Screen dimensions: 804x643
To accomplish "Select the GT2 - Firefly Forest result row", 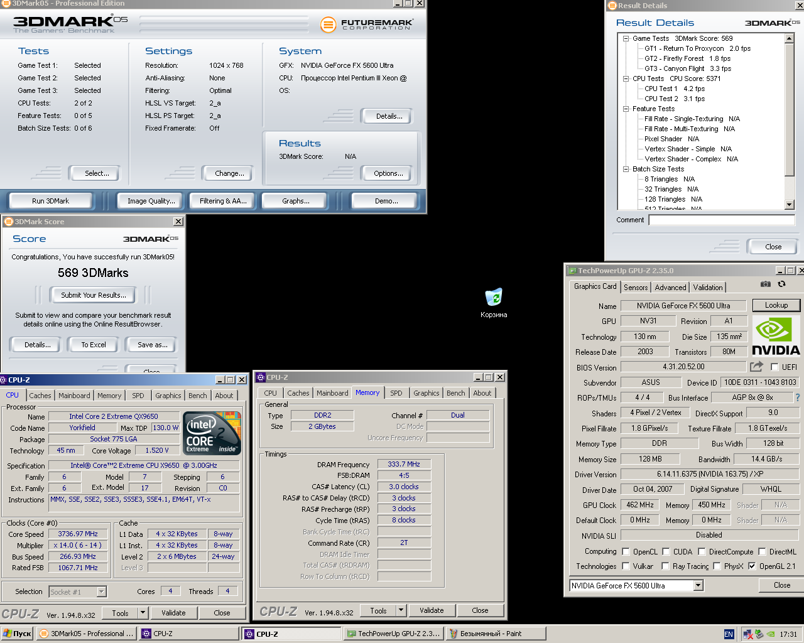I will pyautogui.click(x=687, y=58).
